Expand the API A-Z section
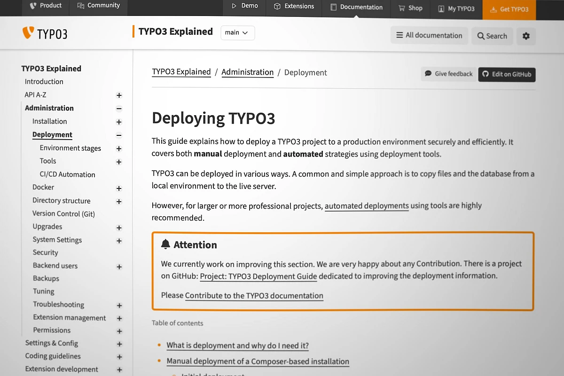The image size is (564, 376). point(119,95)
